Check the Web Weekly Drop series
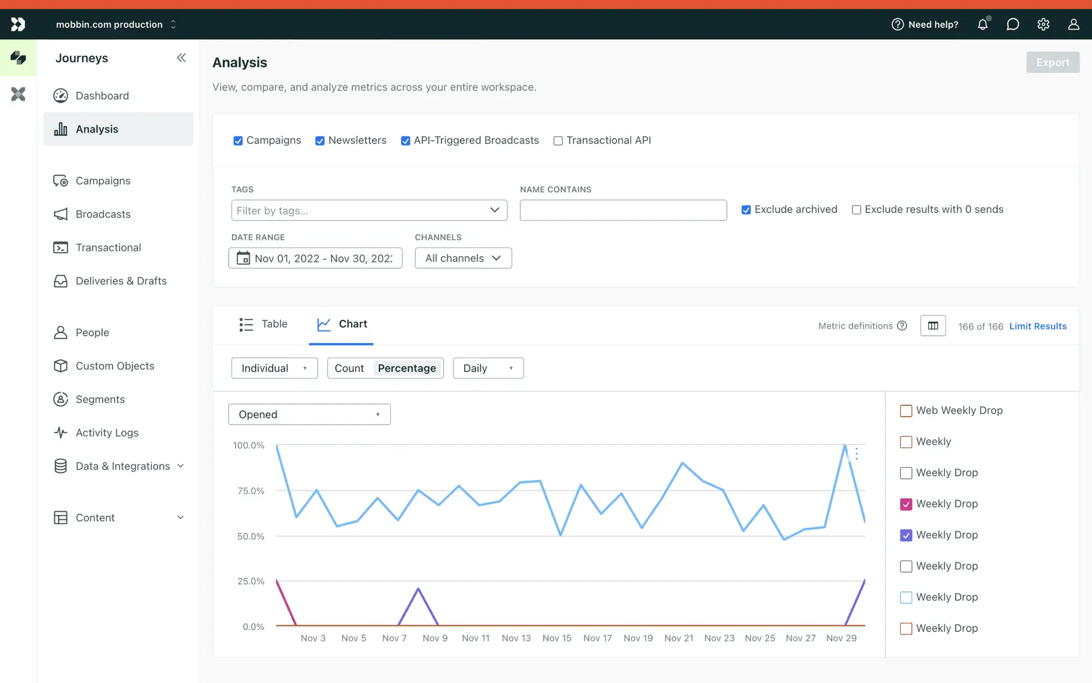Image resolution: width=1092 pixels, height=683 pixels. [906, 410]
